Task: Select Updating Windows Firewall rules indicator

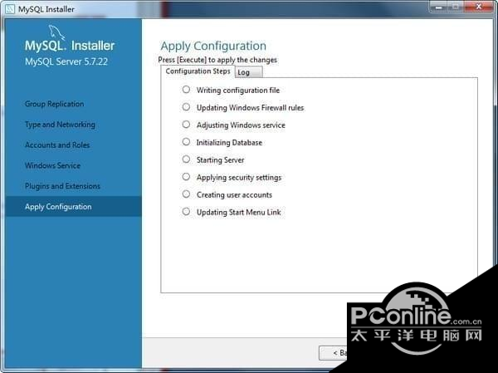Action: 186,107
